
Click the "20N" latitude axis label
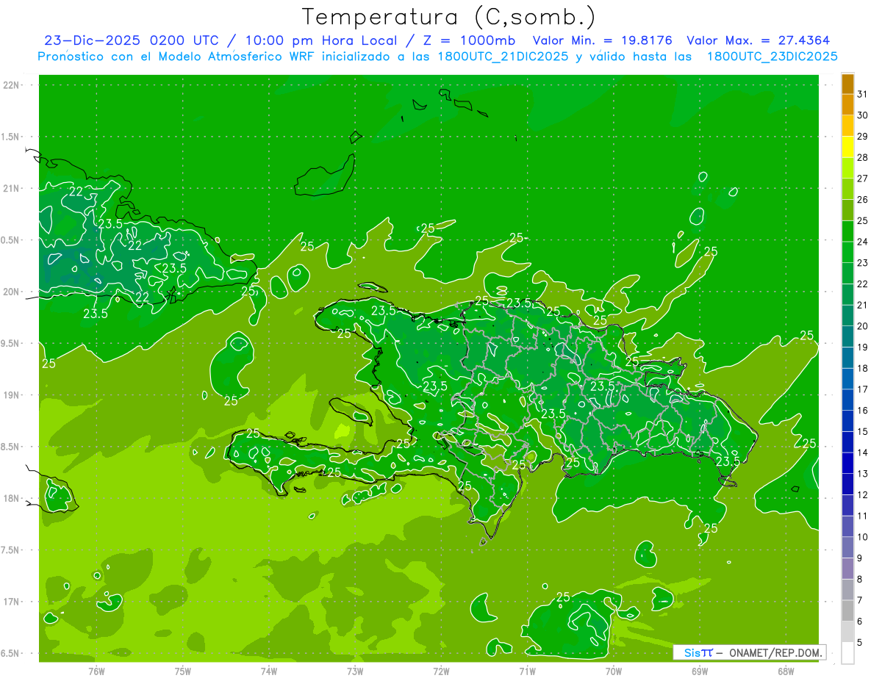coord(11,292)
